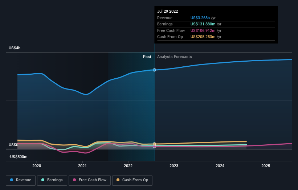The width and height of the screenshot is (298, 190).
Task: Toggle the Earnings legend series
Action: (x=52, y=180)
